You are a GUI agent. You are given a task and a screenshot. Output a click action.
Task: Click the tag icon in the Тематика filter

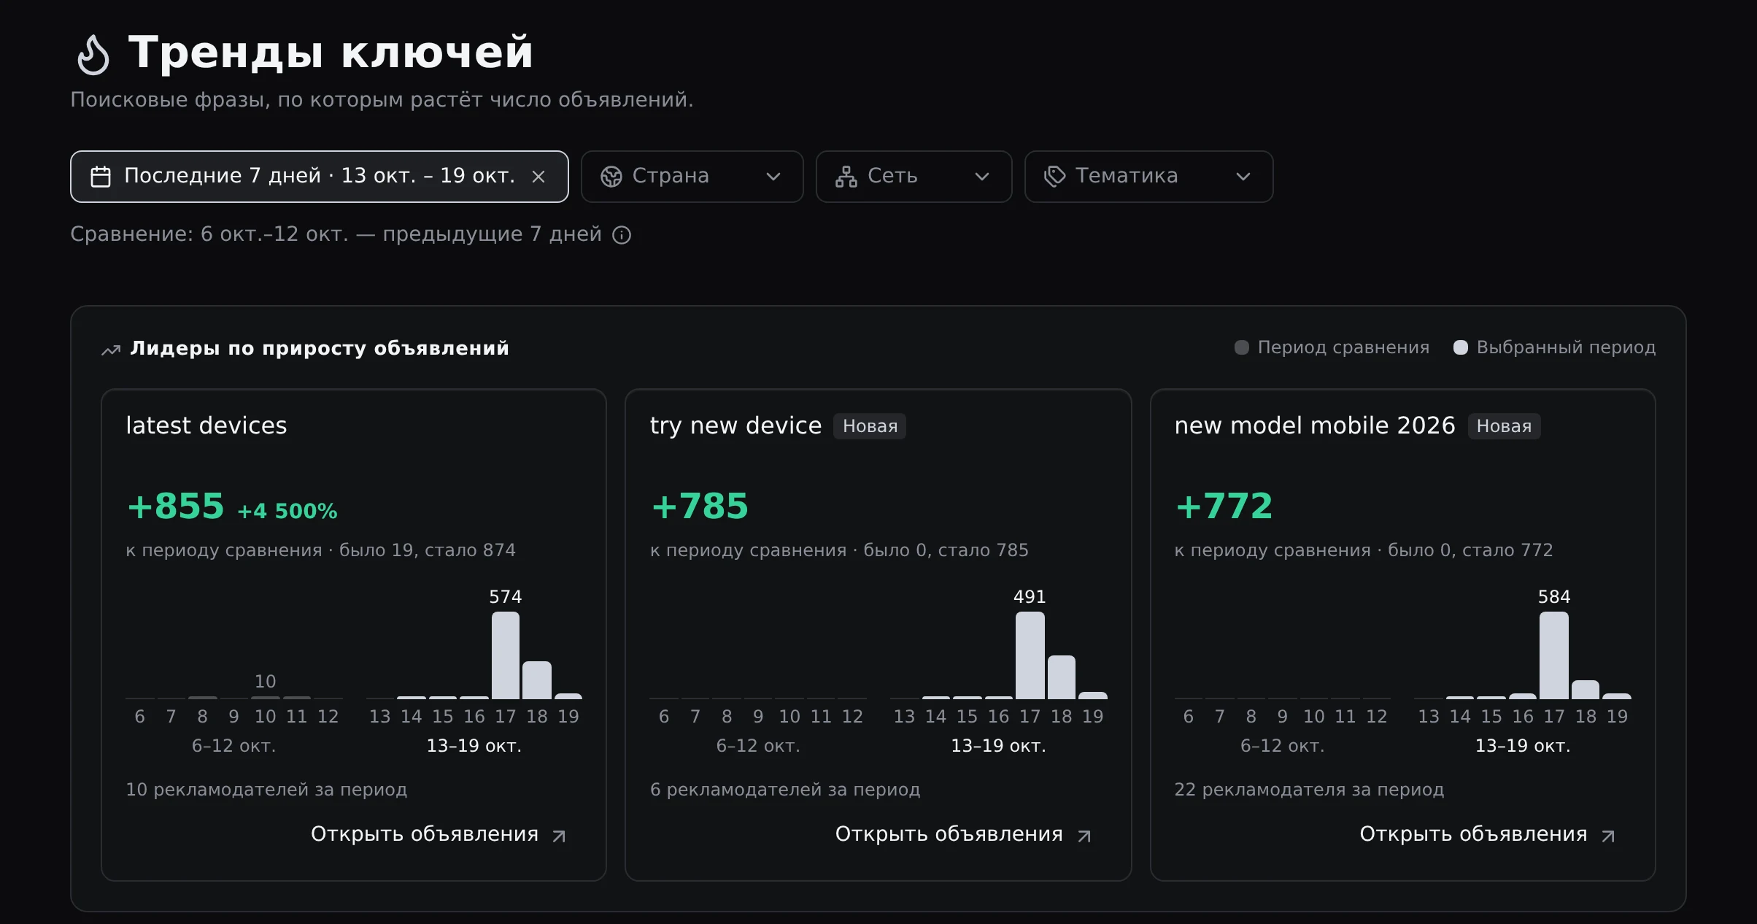point(1055,177)
